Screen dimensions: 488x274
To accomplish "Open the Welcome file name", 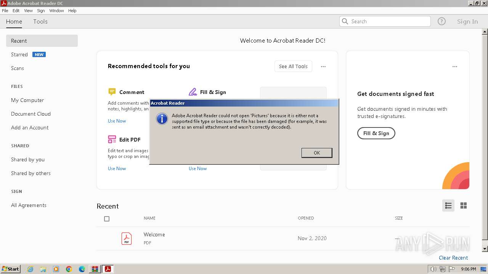I will point(154,234).
